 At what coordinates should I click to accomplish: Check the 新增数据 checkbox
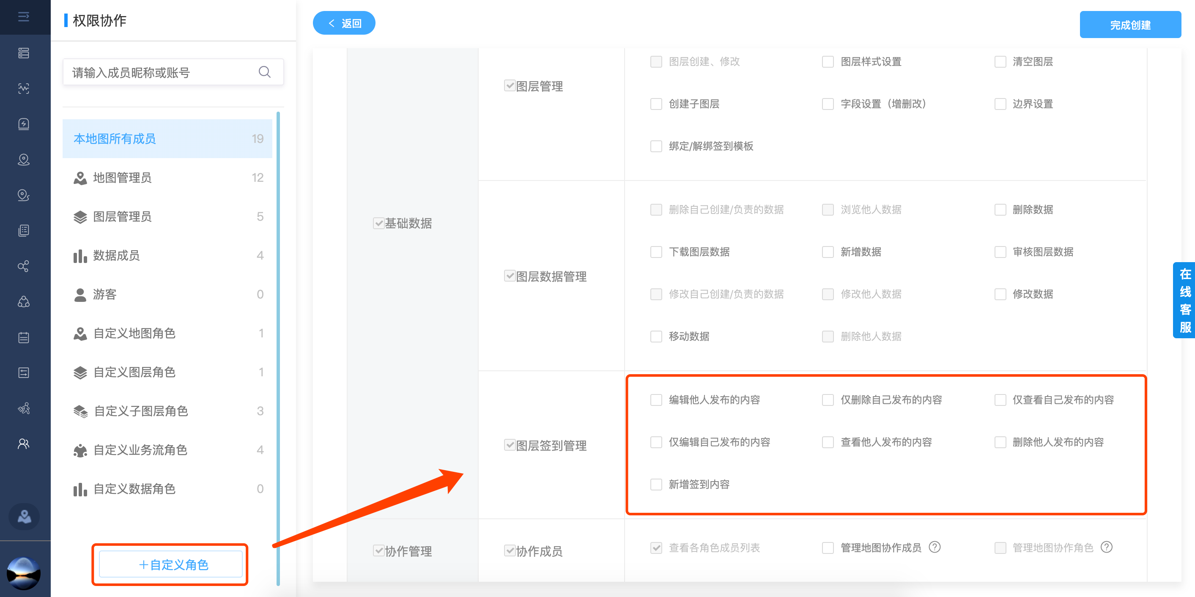point(828,252)
